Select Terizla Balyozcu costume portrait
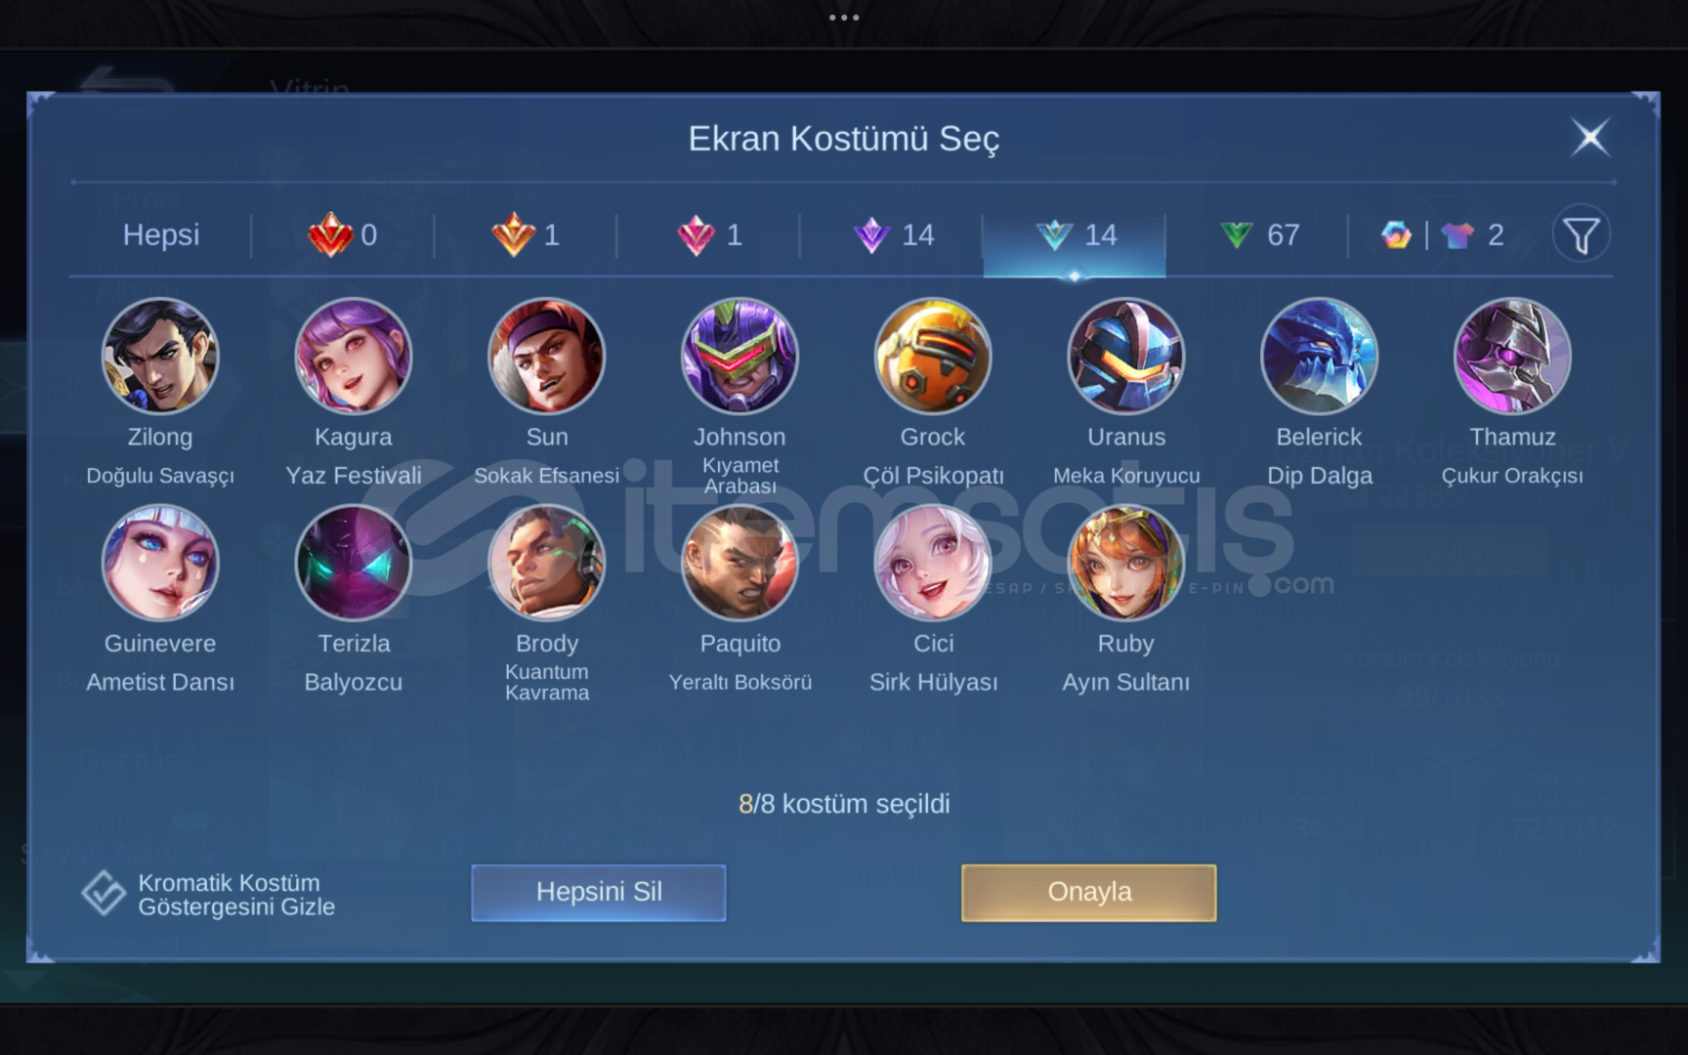Image resolution: width=1688 pixels, height=1055 pixels. pos(354,563)
